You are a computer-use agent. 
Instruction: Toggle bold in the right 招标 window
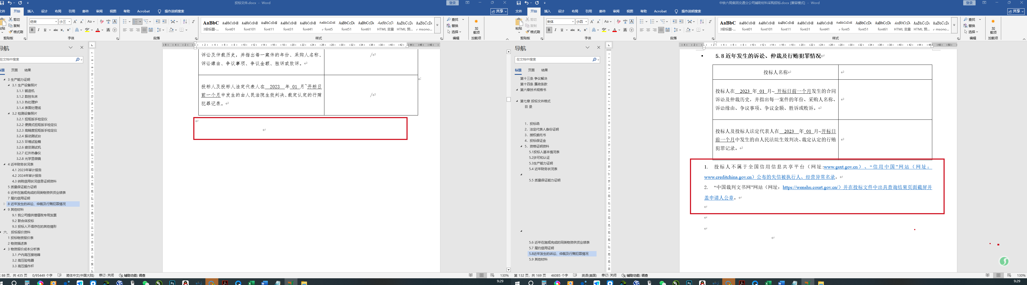549,30
